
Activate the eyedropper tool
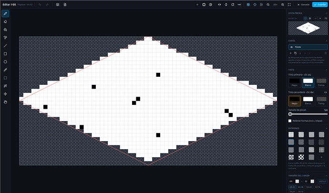(5, 70)
